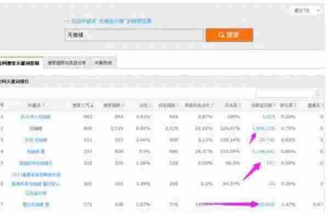Open the blue hint link above the search box
The height and width of the screenshot is (213, 329).
click(111, 21)
